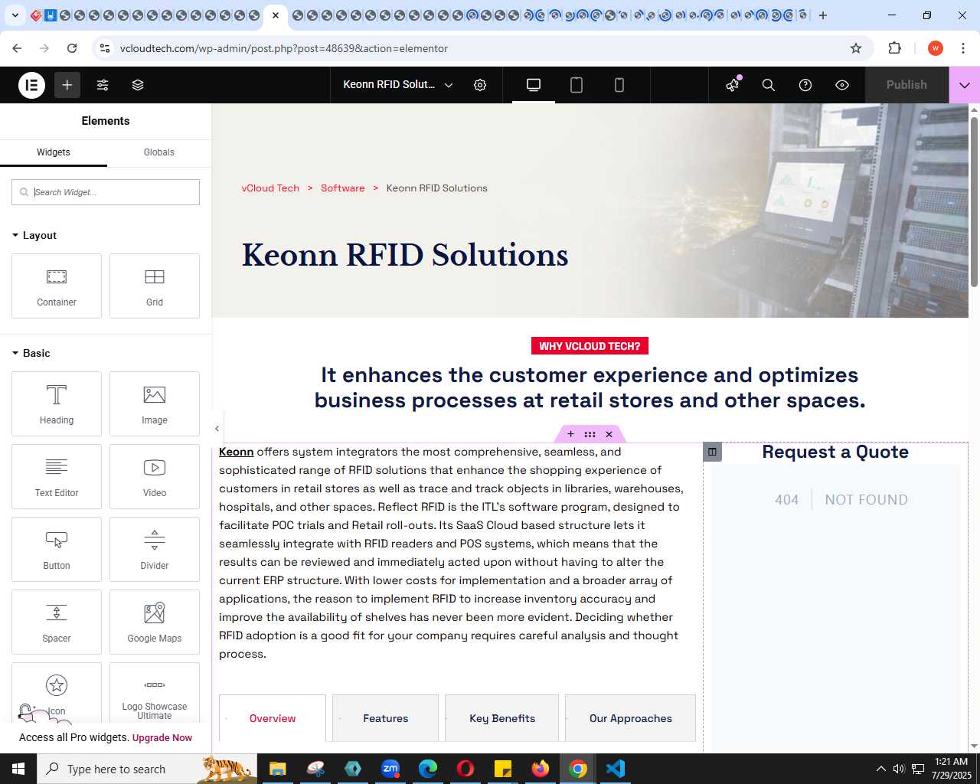
Task: Select the Image widget
Action: click(155, 403)
